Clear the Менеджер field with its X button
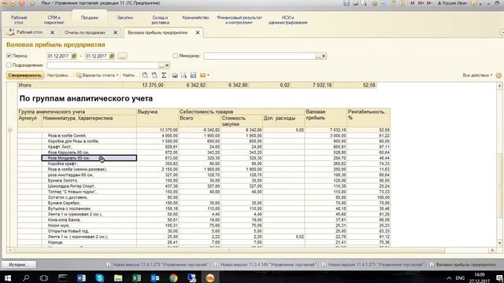Viewport: 504px width, 283px height. pyautogui.click(x=324, y=56)
